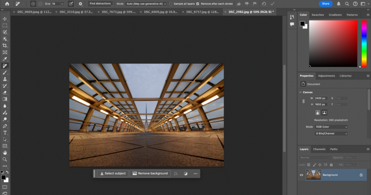Expand the 8 Bits/Channel dropdown
371x195 pixels.
[x=331, y=133]
